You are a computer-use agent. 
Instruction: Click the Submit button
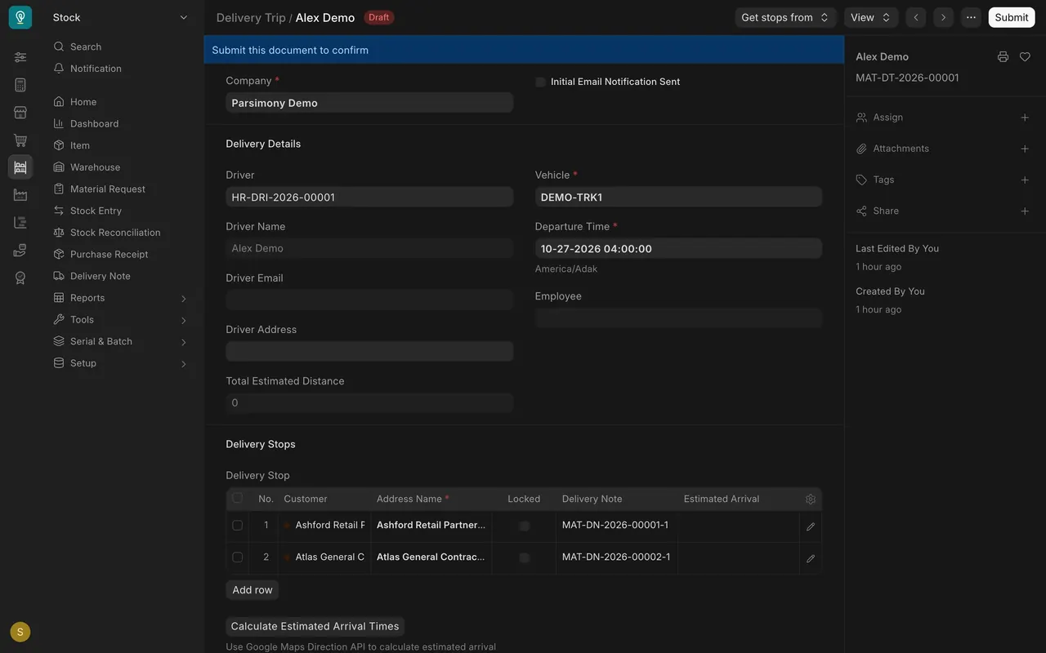[x=1012, y=17]
